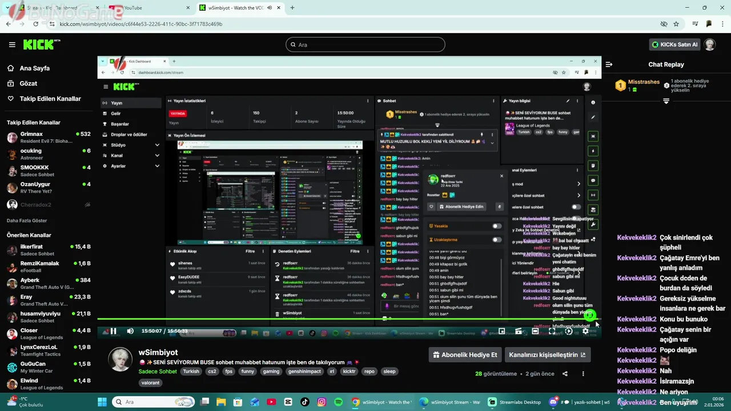The image size is (731, 411).
Task: Expand Daha Fazla Göster channel list
Action: pos(27,220)
